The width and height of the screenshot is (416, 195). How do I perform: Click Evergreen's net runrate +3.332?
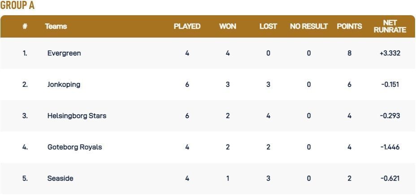point(390,53)
